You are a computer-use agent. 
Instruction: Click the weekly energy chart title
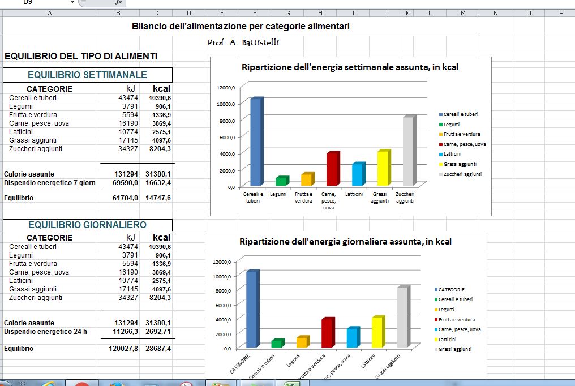pyautogui.click(x=350, y=67)
